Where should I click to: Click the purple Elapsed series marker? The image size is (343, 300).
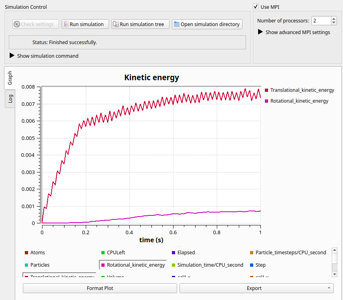[174, 253]
